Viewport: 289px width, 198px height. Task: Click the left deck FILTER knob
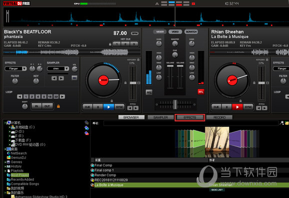point(15,81)
